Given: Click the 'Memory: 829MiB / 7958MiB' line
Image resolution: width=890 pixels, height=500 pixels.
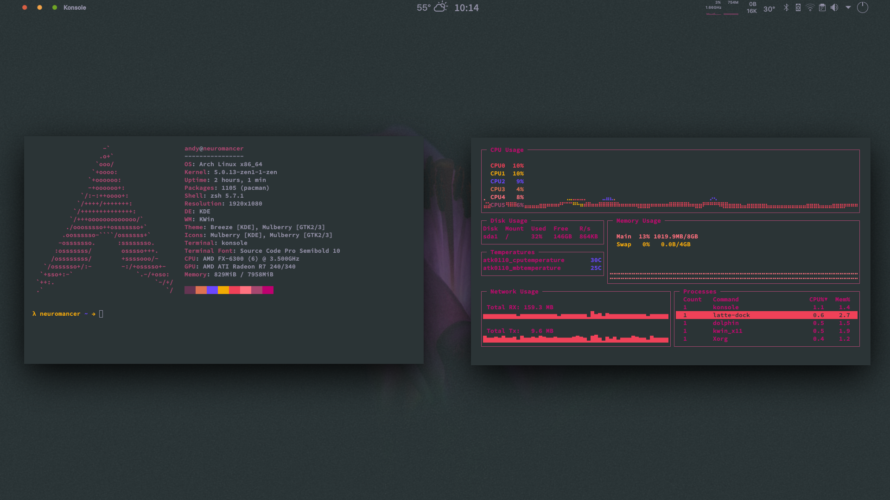Looking at the screenshot, I should pyautogui.click(x=229, y=275).
